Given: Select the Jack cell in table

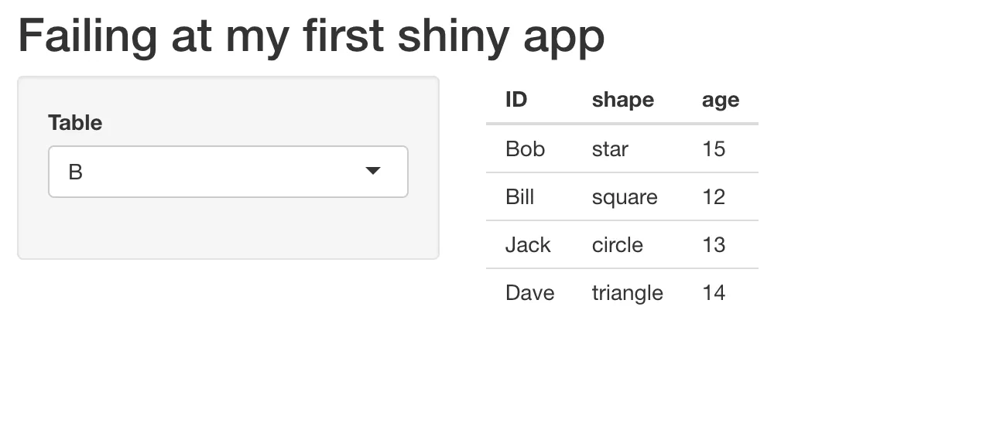Looking at the screenshot, I should tap(528, 244).
